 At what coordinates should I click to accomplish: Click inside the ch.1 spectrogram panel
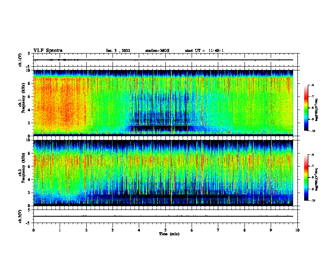tap(163, 103)
